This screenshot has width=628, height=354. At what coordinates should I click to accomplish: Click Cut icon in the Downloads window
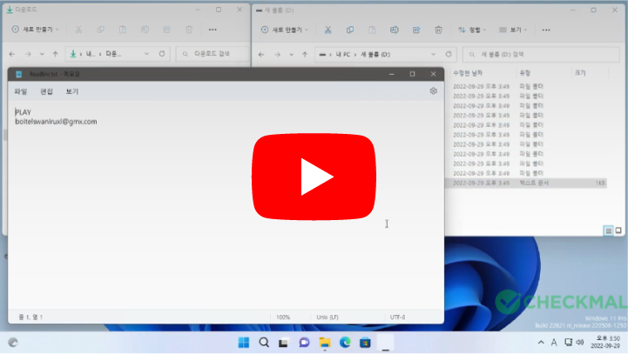coord(78,30)
